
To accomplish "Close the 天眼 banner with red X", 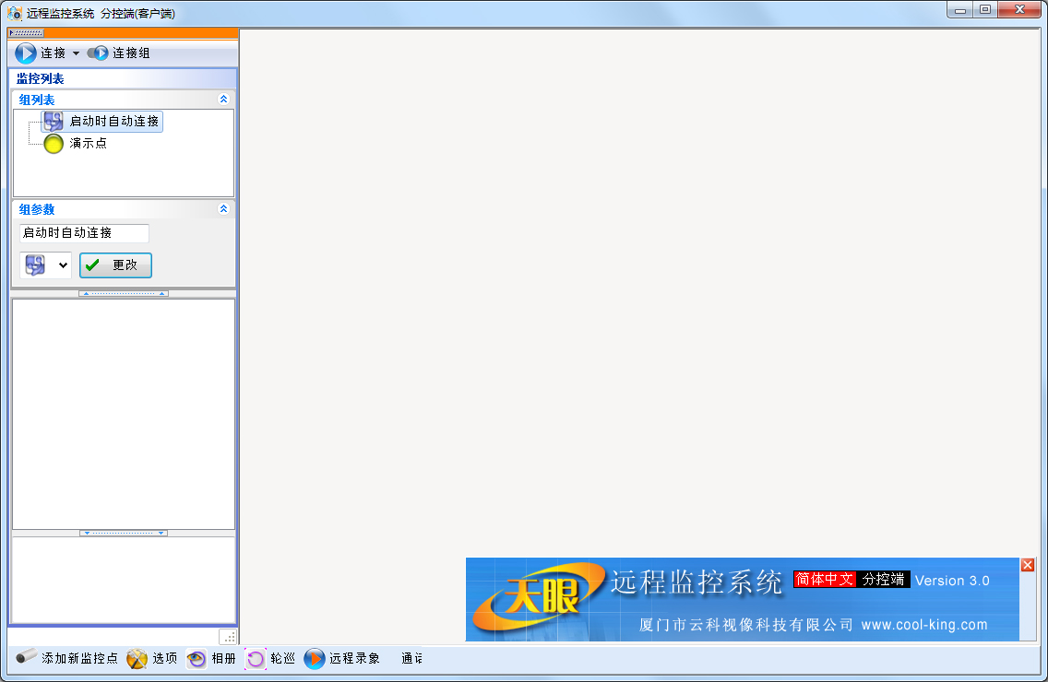I will tap(1028, 565).
